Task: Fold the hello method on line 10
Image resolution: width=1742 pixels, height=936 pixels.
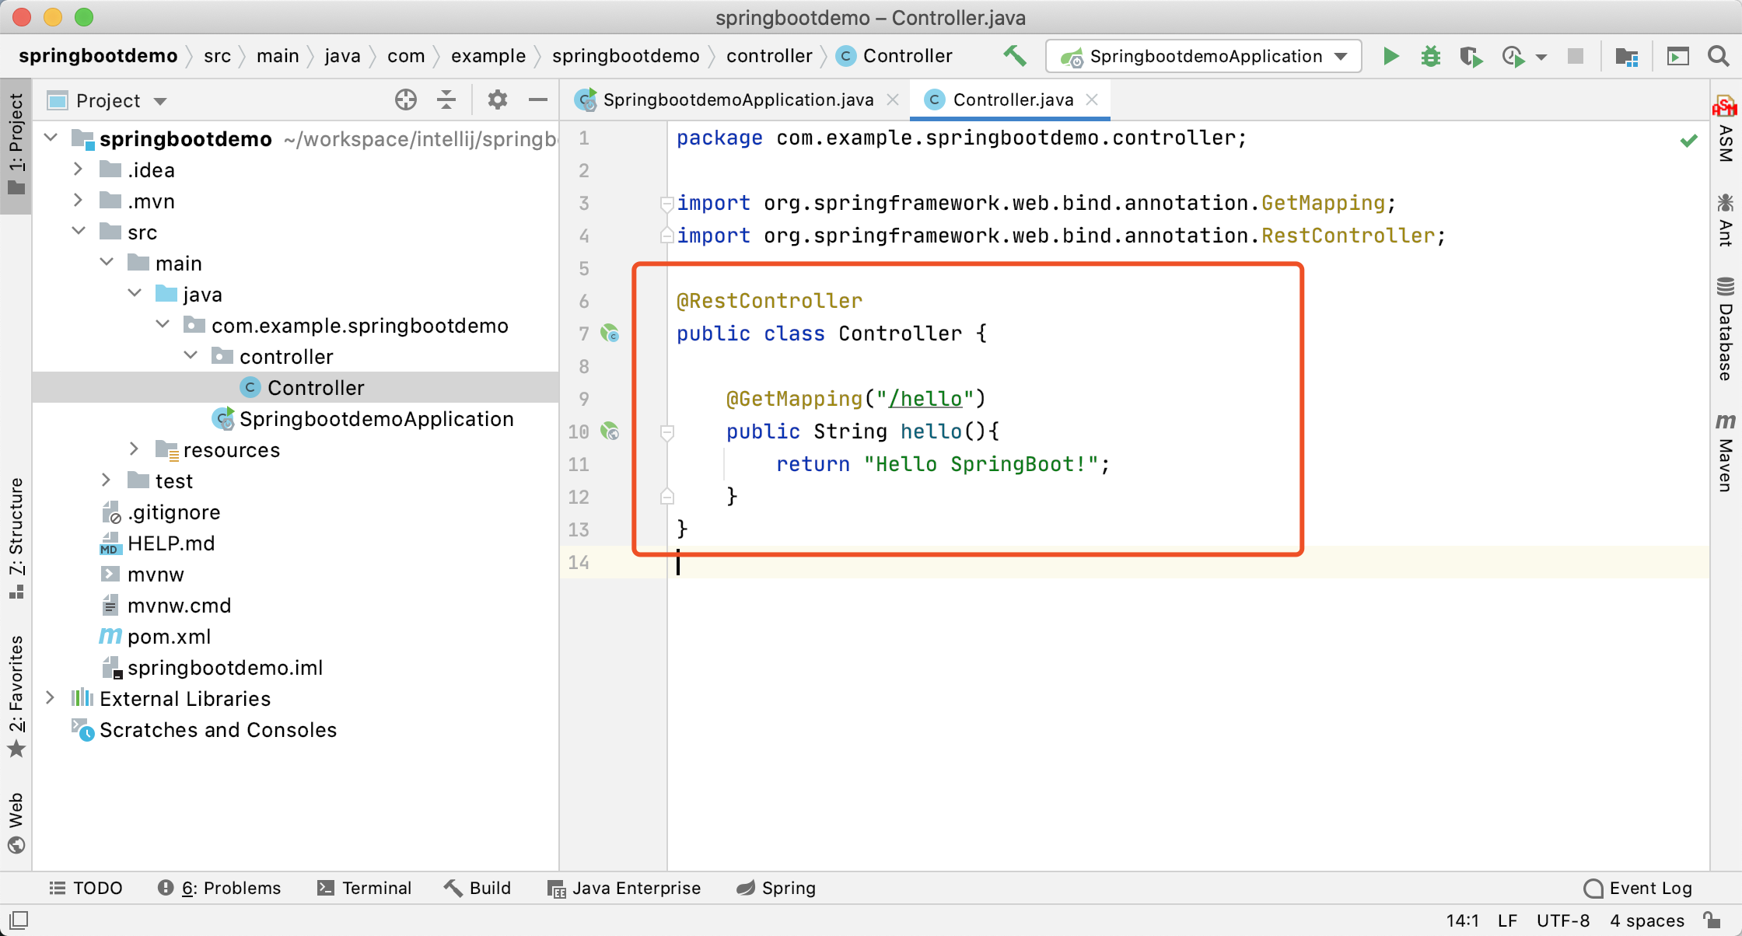Action: pyautogui.click(x=666, y=431)
